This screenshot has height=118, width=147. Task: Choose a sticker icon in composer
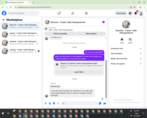(54, 103)
